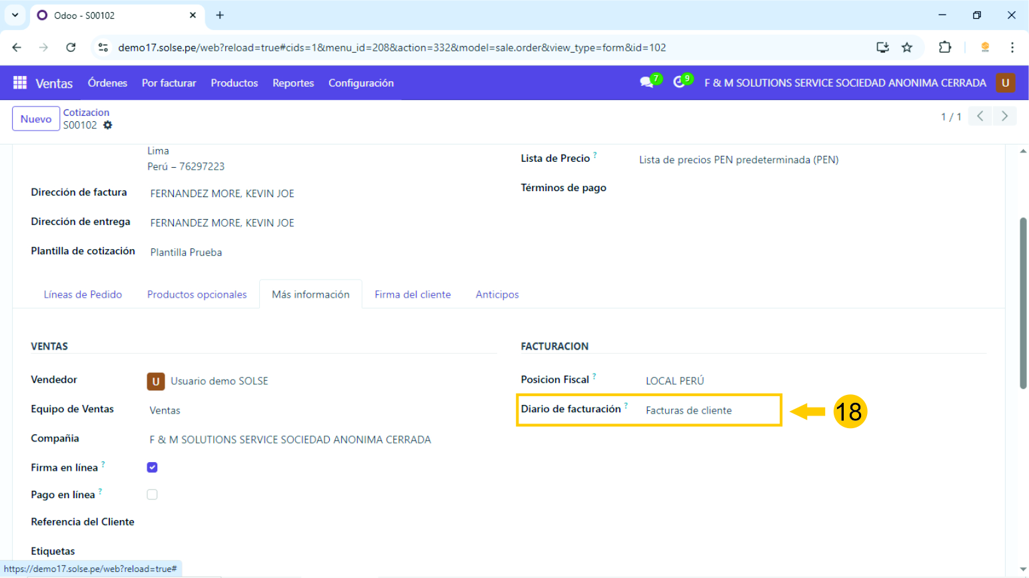The image size is (1029, 578).
Task: Open the Órdenes menu
Action: tap(107, 83)
